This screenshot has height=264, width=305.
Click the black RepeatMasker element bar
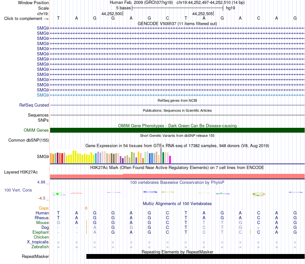[x=196, y=256]
